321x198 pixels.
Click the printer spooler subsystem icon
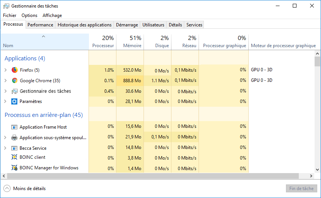click(14, 138)
